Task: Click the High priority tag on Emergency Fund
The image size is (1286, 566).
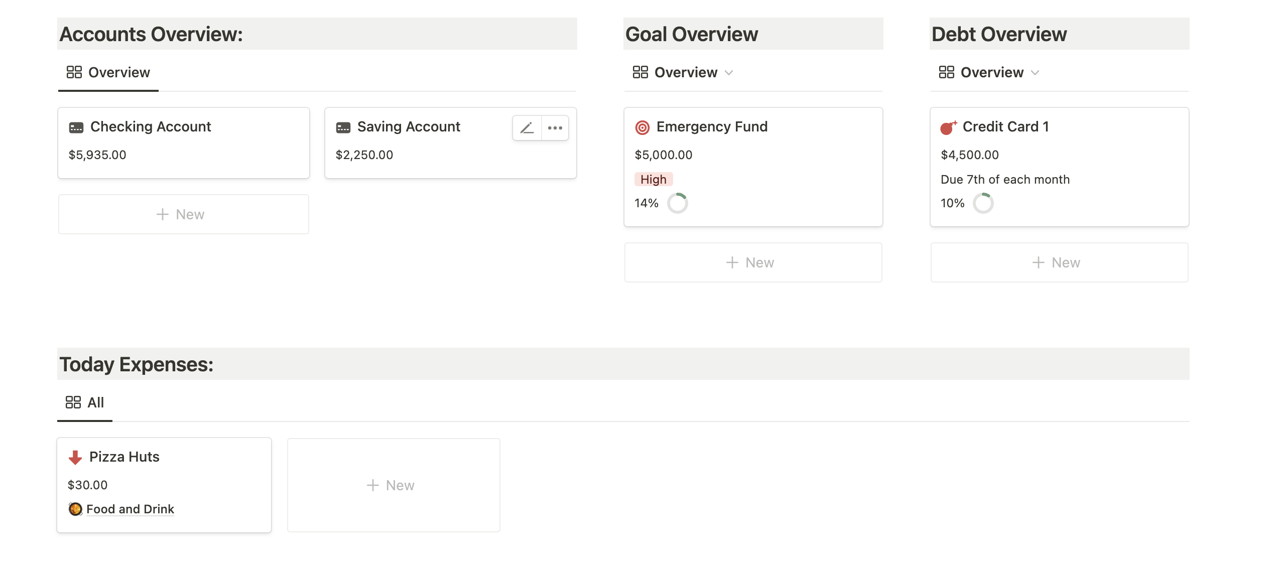Action: pyautogui.click(x=653, y=179)
